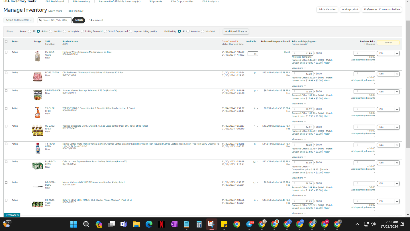
Task: Expand 'View more' under Fontana Mocha Sauce pricing
Action: point(299,68)
